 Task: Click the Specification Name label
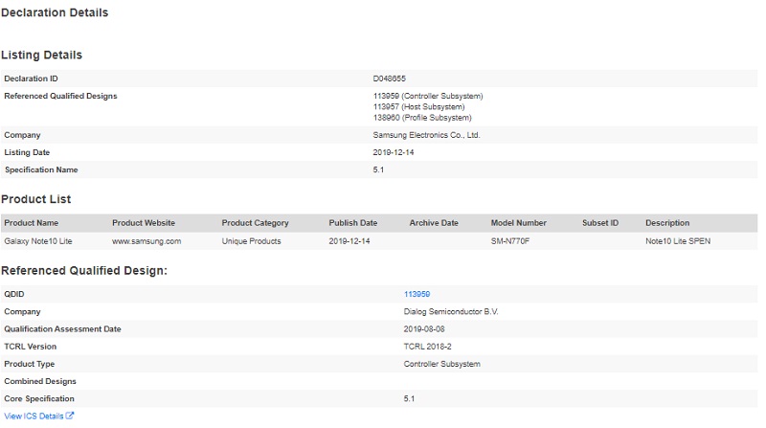41,170
